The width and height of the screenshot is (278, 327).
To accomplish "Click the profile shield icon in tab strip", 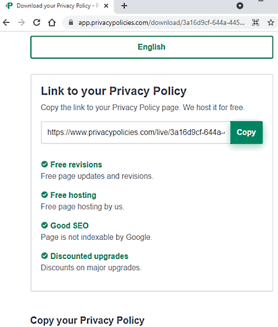I will click(240, 6).
